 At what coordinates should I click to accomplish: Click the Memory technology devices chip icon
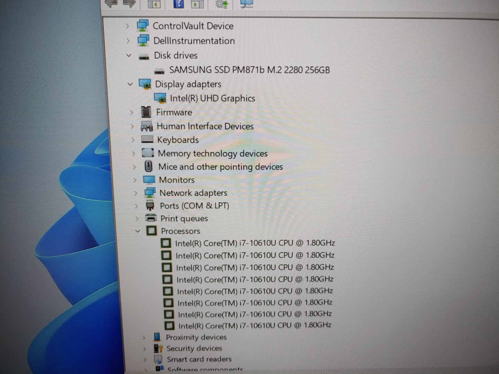tap(148, 153)
